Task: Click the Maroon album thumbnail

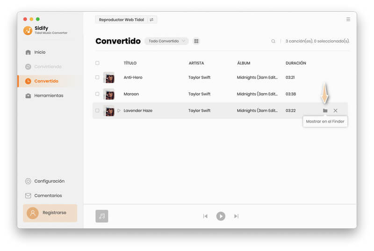Action: 109,94
